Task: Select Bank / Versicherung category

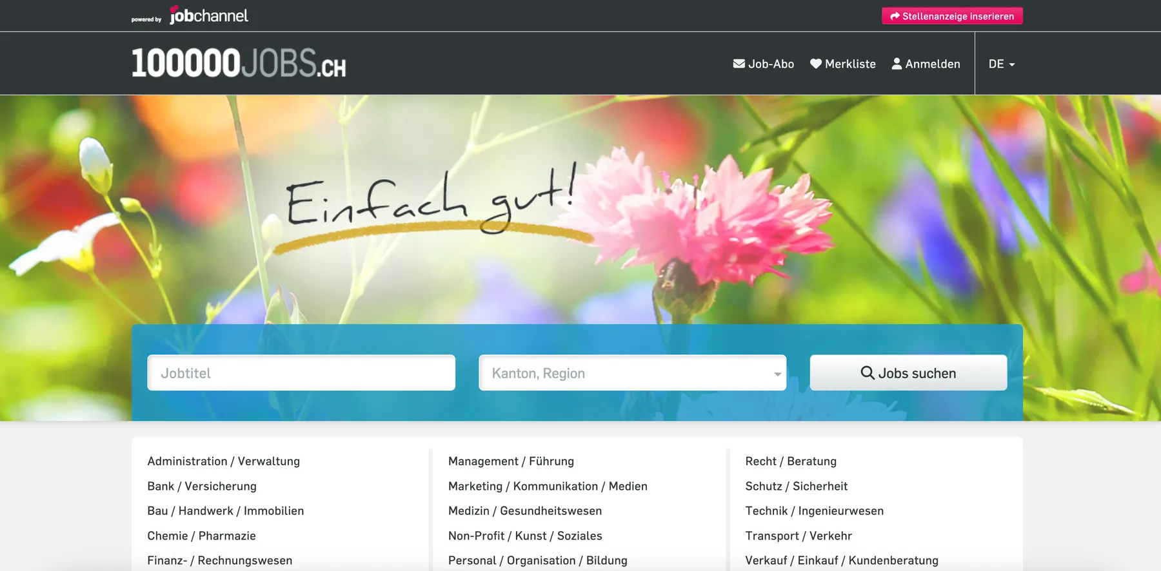Action: (x=202, y=487)
